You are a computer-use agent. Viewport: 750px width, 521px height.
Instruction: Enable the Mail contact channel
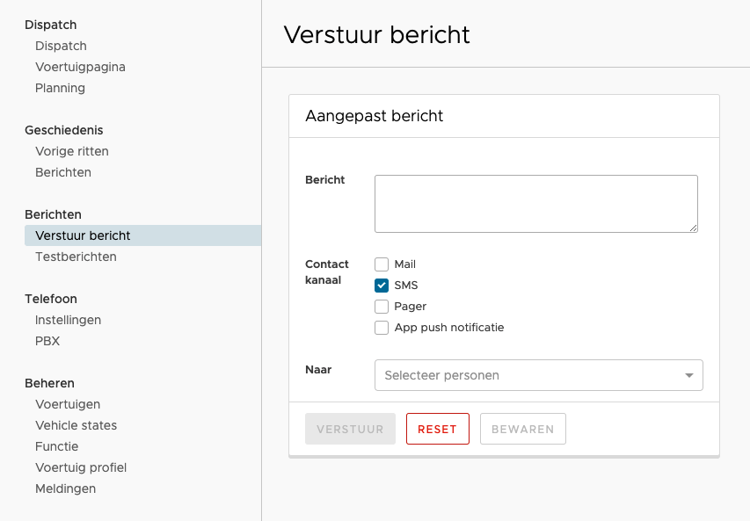382,264
